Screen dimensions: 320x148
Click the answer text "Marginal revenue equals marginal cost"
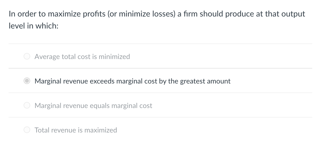click(x=93, y=105)
